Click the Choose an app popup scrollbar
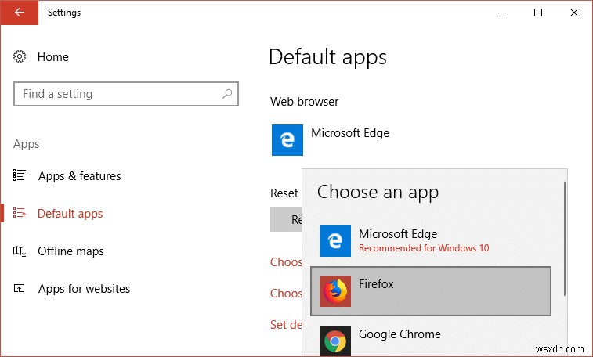Screen dimensions: 593x357 tap(565, 235)
